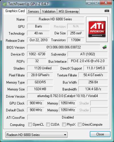The width and height of the screenshot is (114, 142).
Task: Click the Close button
Action: coord(100,134)
